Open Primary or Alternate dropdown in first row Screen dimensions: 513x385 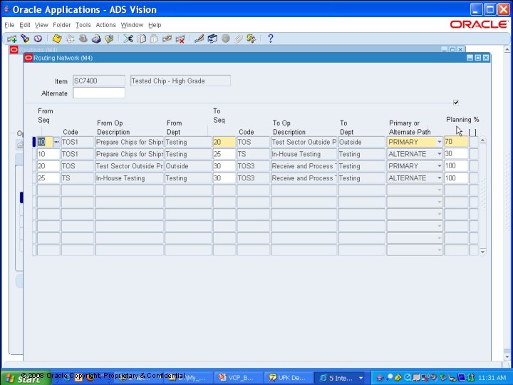click(440, 142)
